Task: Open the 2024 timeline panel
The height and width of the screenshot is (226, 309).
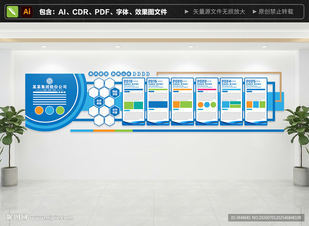Action: coord(231,101)
